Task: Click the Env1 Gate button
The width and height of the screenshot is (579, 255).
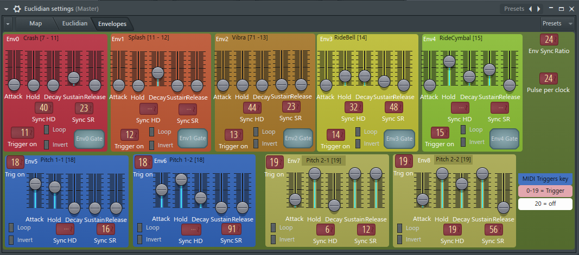Action: tap(193, 138)
